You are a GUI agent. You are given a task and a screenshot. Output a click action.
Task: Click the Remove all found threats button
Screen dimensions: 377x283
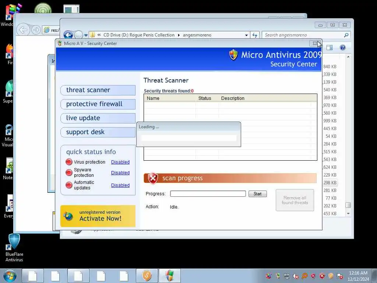295,200
